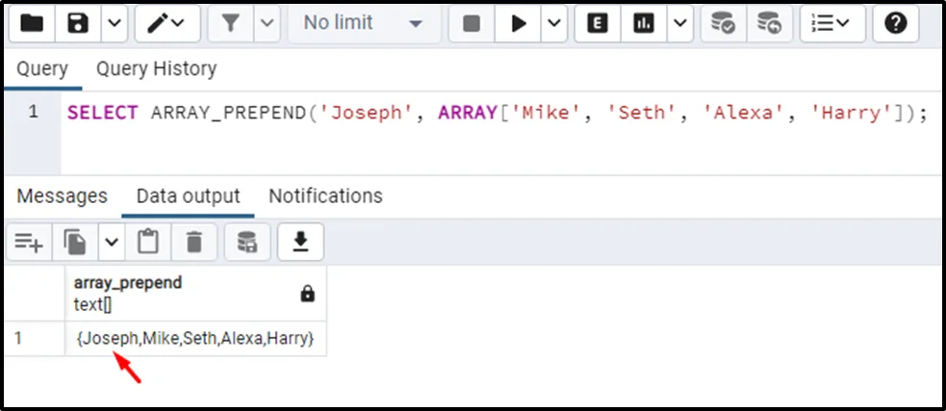The height and width of the screenshot is (411, 946).
Task: Click the Explain (E) button
Action: 598,23
